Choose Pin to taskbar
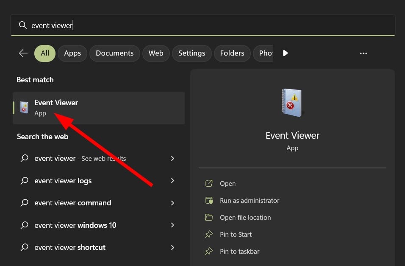The height and width of the screenshot is (266, 405). 239,252
